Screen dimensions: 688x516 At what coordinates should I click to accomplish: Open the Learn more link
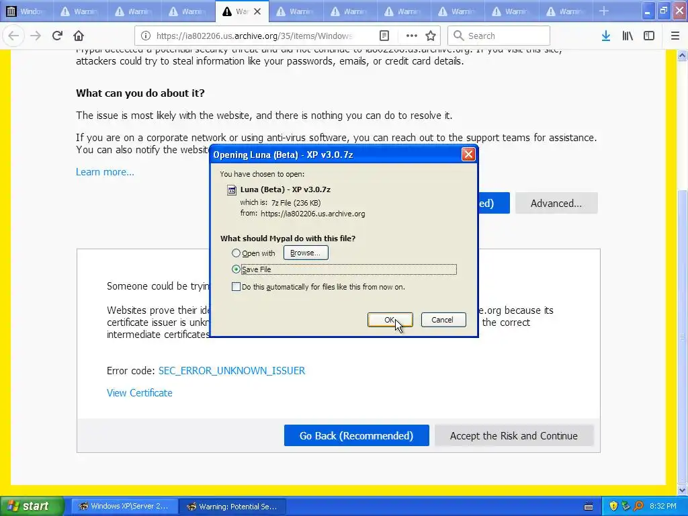click(105, 172)
